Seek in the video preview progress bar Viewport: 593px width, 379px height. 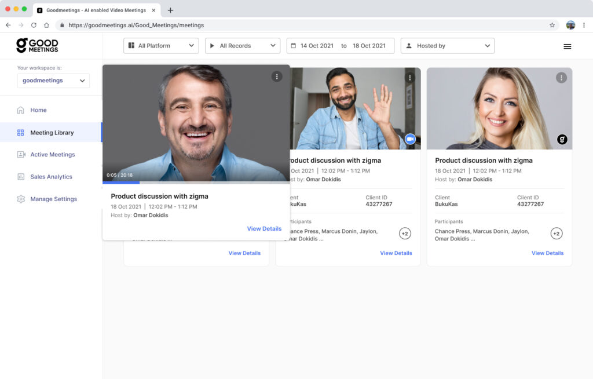click(x=196, y=183)
